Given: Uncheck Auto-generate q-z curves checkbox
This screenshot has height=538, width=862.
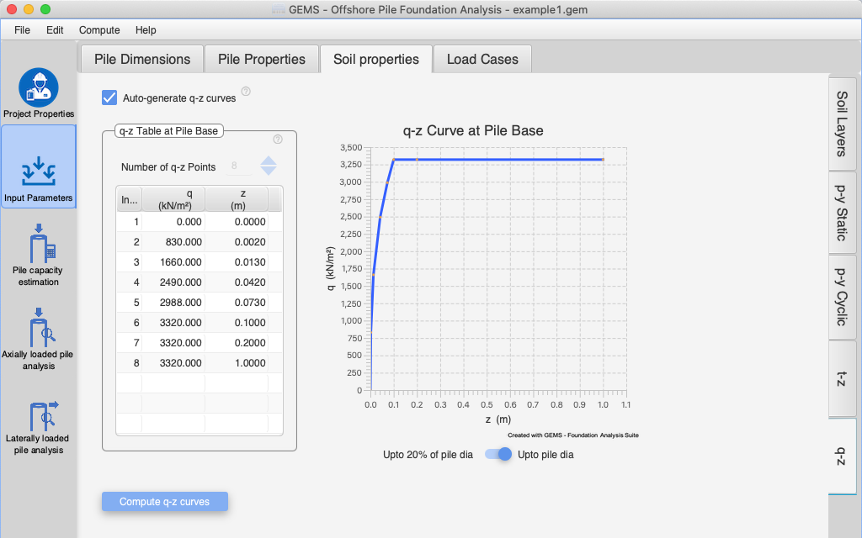Looking at the screenshot, I should pos(109,98).
